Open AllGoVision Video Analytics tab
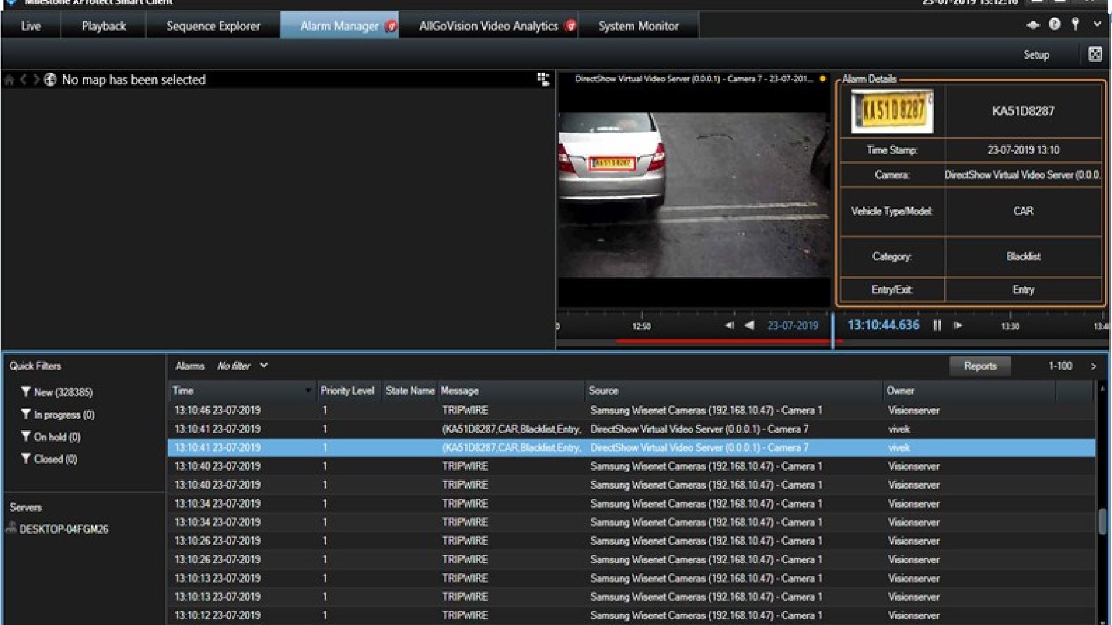 click(x=488, y=26)
